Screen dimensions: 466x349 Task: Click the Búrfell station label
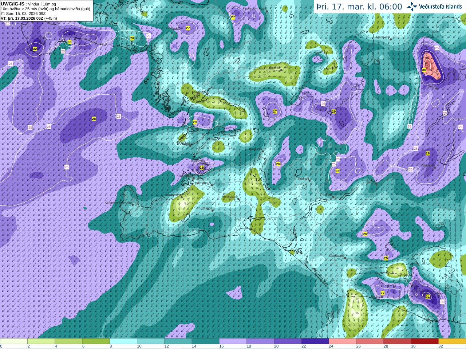click(371, 181)
